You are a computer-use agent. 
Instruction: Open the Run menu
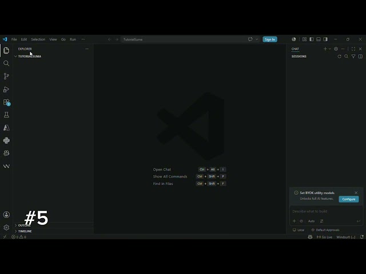tap(73, 39)
